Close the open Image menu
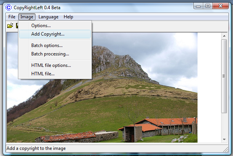Viewport: 233px width, 156px height. (27, 17)
